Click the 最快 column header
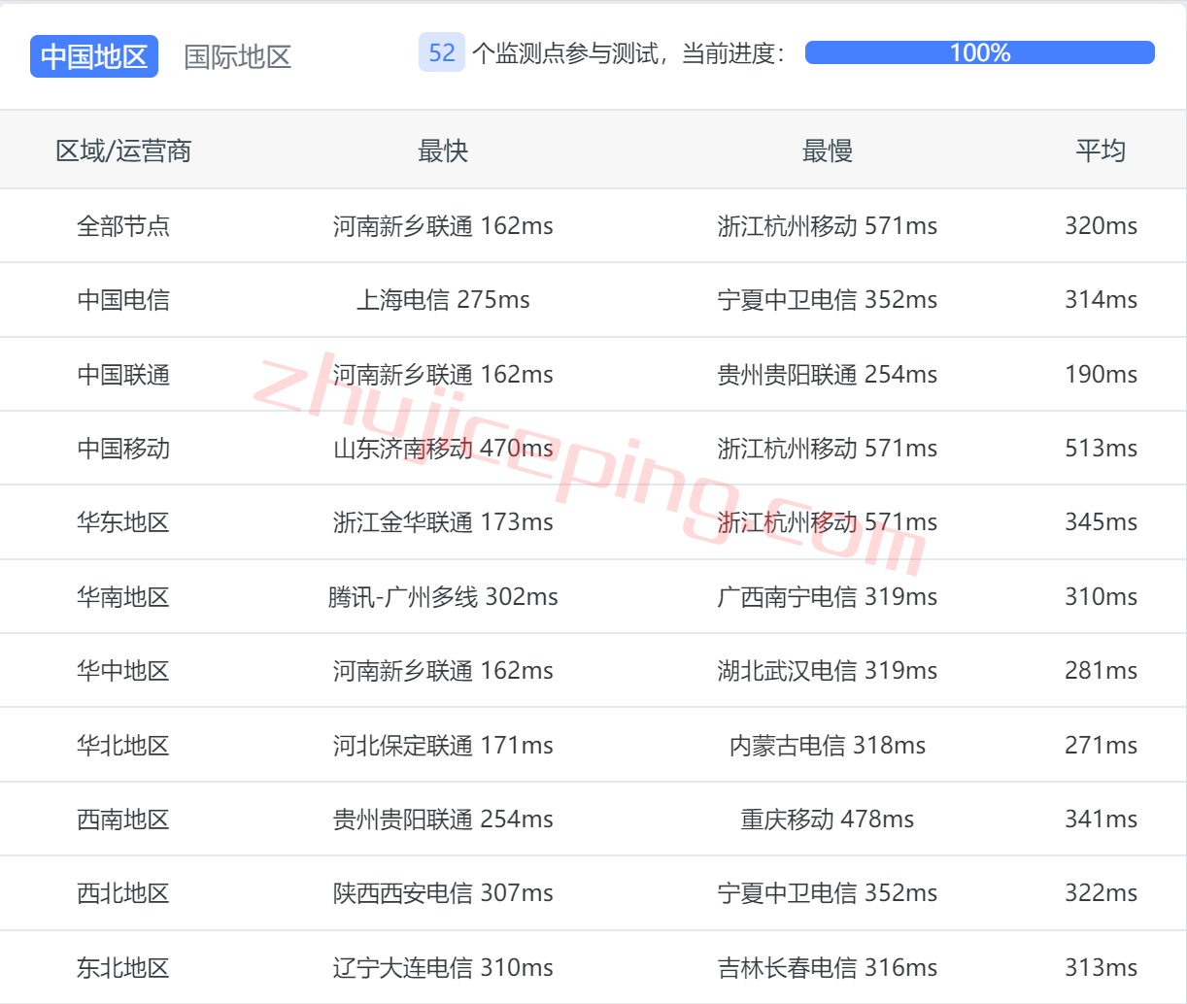The height and width of the screenshot is (1004, 1187). (x=443, y=151)
